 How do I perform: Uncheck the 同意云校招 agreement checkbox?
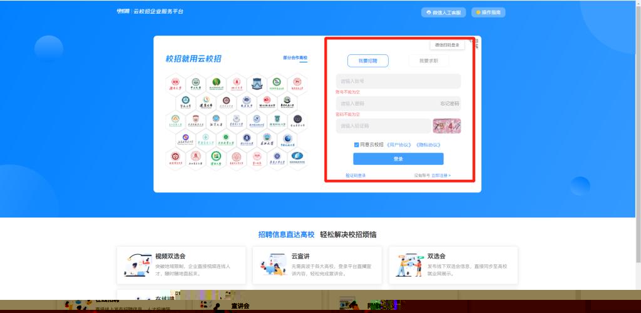tap(356, 144)
